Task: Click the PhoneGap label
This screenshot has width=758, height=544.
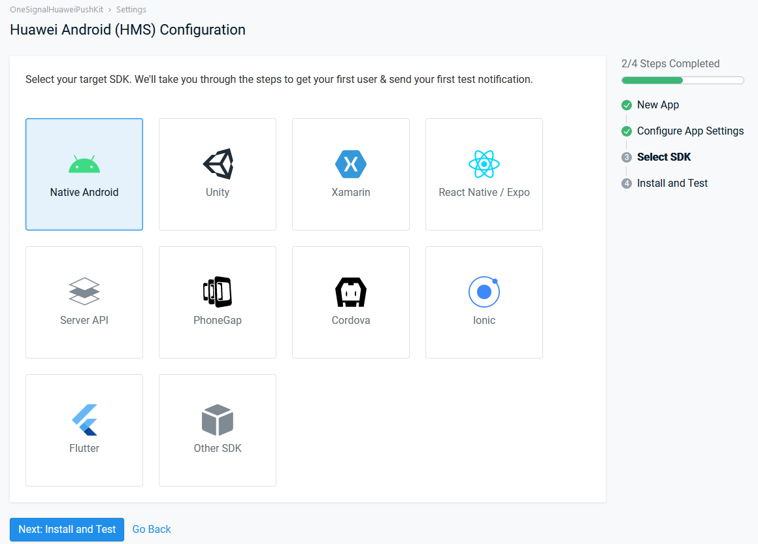Action: [x=218, y=320]
